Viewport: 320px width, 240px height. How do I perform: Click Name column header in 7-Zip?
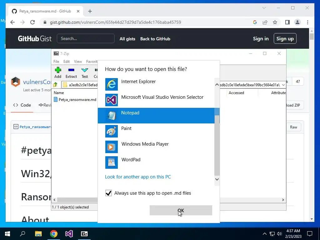(59, 92)
